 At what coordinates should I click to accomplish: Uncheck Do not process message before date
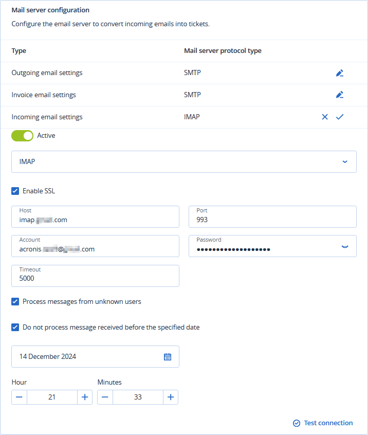(15, 328)
